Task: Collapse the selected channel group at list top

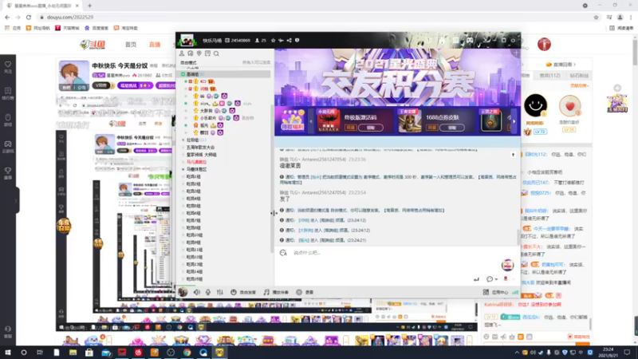Action: point(183,74)
